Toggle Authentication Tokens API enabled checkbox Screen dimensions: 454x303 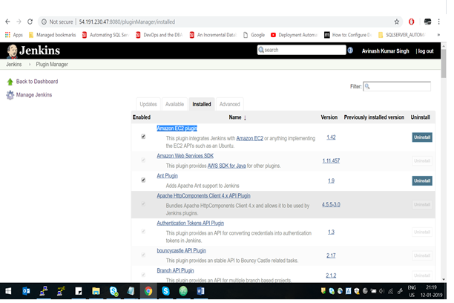click(x=143, y=232)
